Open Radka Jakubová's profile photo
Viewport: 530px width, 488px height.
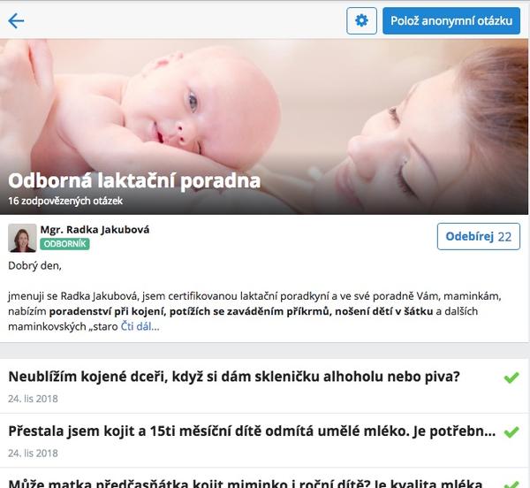[x=22, y=238]
